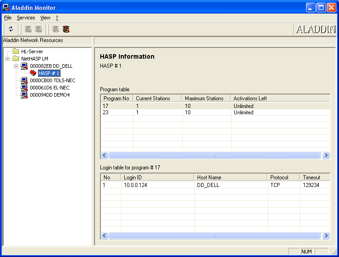339x257 pixels.
Task: Select 000061D6 EL-NEC tree entry
Action: click(50, 88)
